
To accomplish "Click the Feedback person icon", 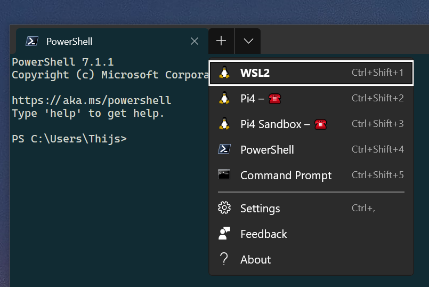I will (x=224, y=233).
